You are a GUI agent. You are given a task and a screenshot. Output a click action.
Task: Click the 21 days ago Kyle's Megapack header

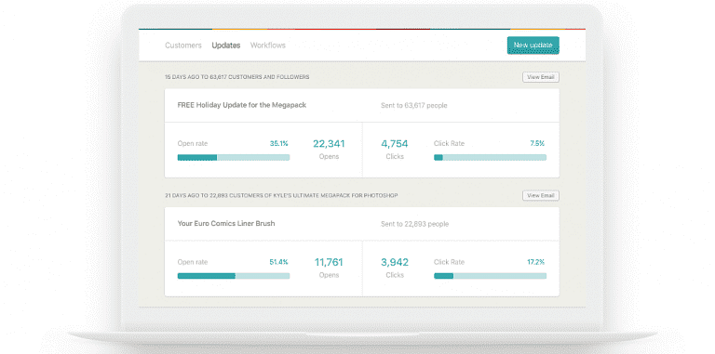pyautogui.click(x=281, y=196)
